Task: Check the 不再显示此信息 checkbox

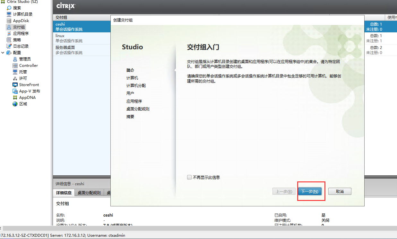Action: pos(189,177)
